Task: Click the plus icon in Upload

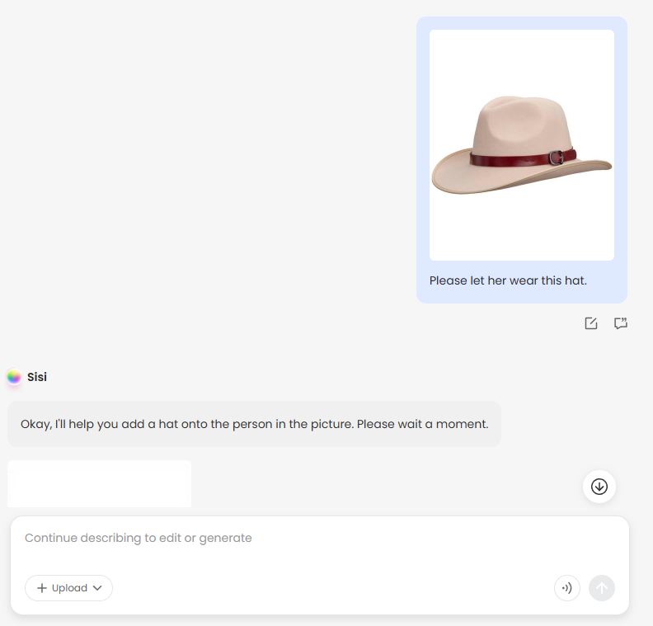Action: (42, 588)
